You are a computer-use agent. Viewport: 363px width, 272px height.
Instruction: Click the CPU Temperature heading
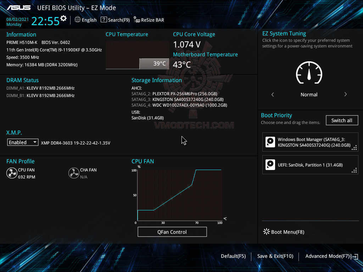click(x=127, y=34)
